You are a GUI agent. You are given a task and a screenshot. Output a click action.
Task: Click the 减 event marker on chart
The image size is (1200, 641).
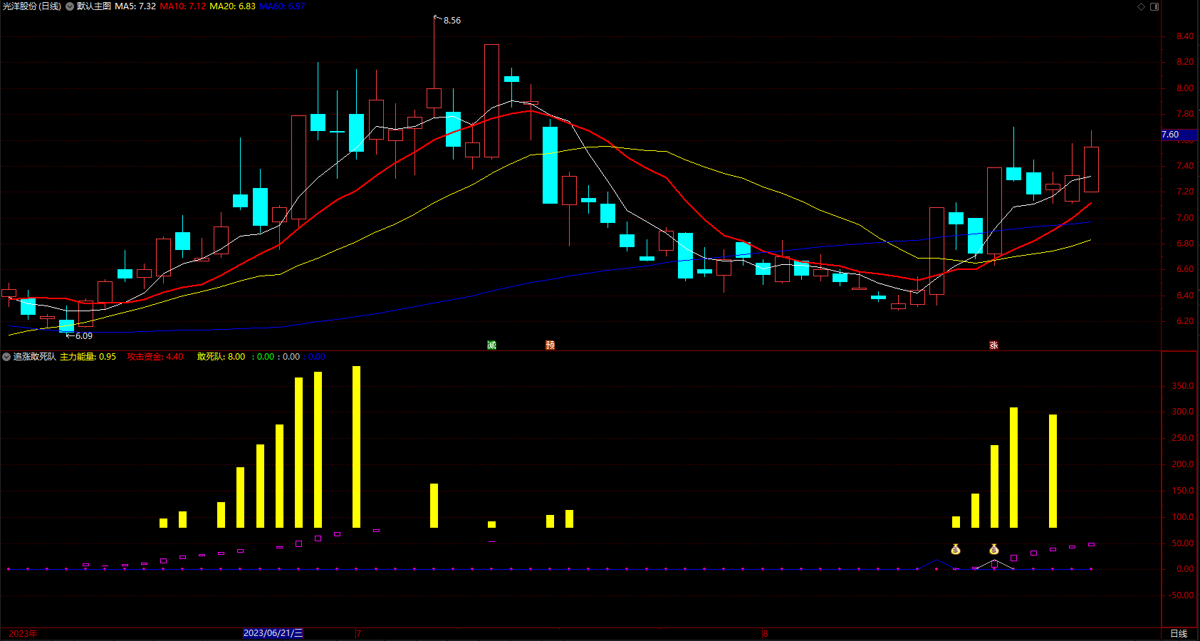pos(491,345)
